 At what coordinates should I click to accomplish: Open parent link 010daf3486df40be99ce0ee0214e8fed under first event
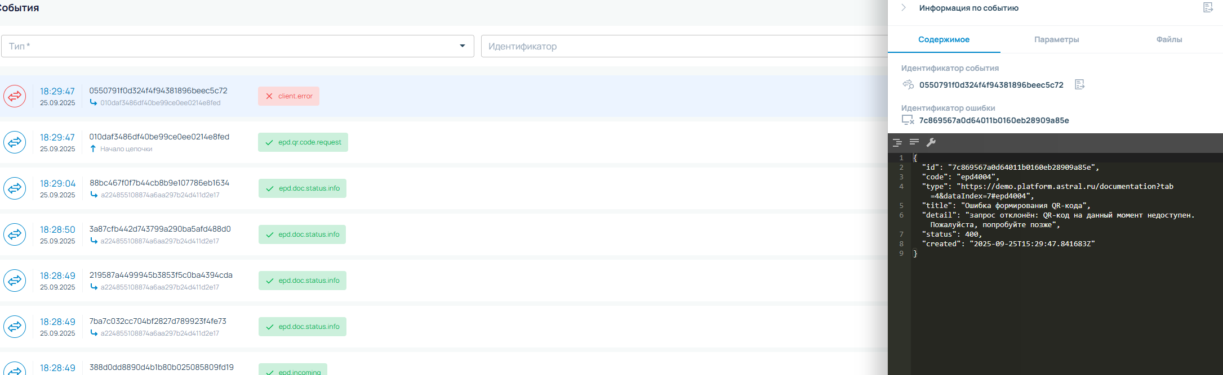tap(161, 103)
